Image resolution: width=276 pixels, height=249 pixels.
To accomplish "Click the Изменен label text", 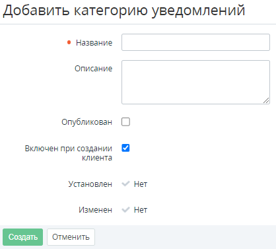I will [95, 210].
